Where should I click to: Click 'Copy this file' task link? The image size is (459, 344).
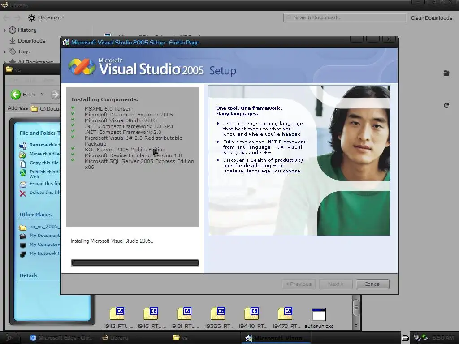click(x=44, y=163)
